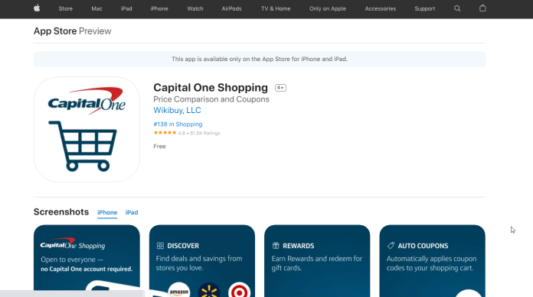Click the Apple logo icon

(x=37, y=8)
